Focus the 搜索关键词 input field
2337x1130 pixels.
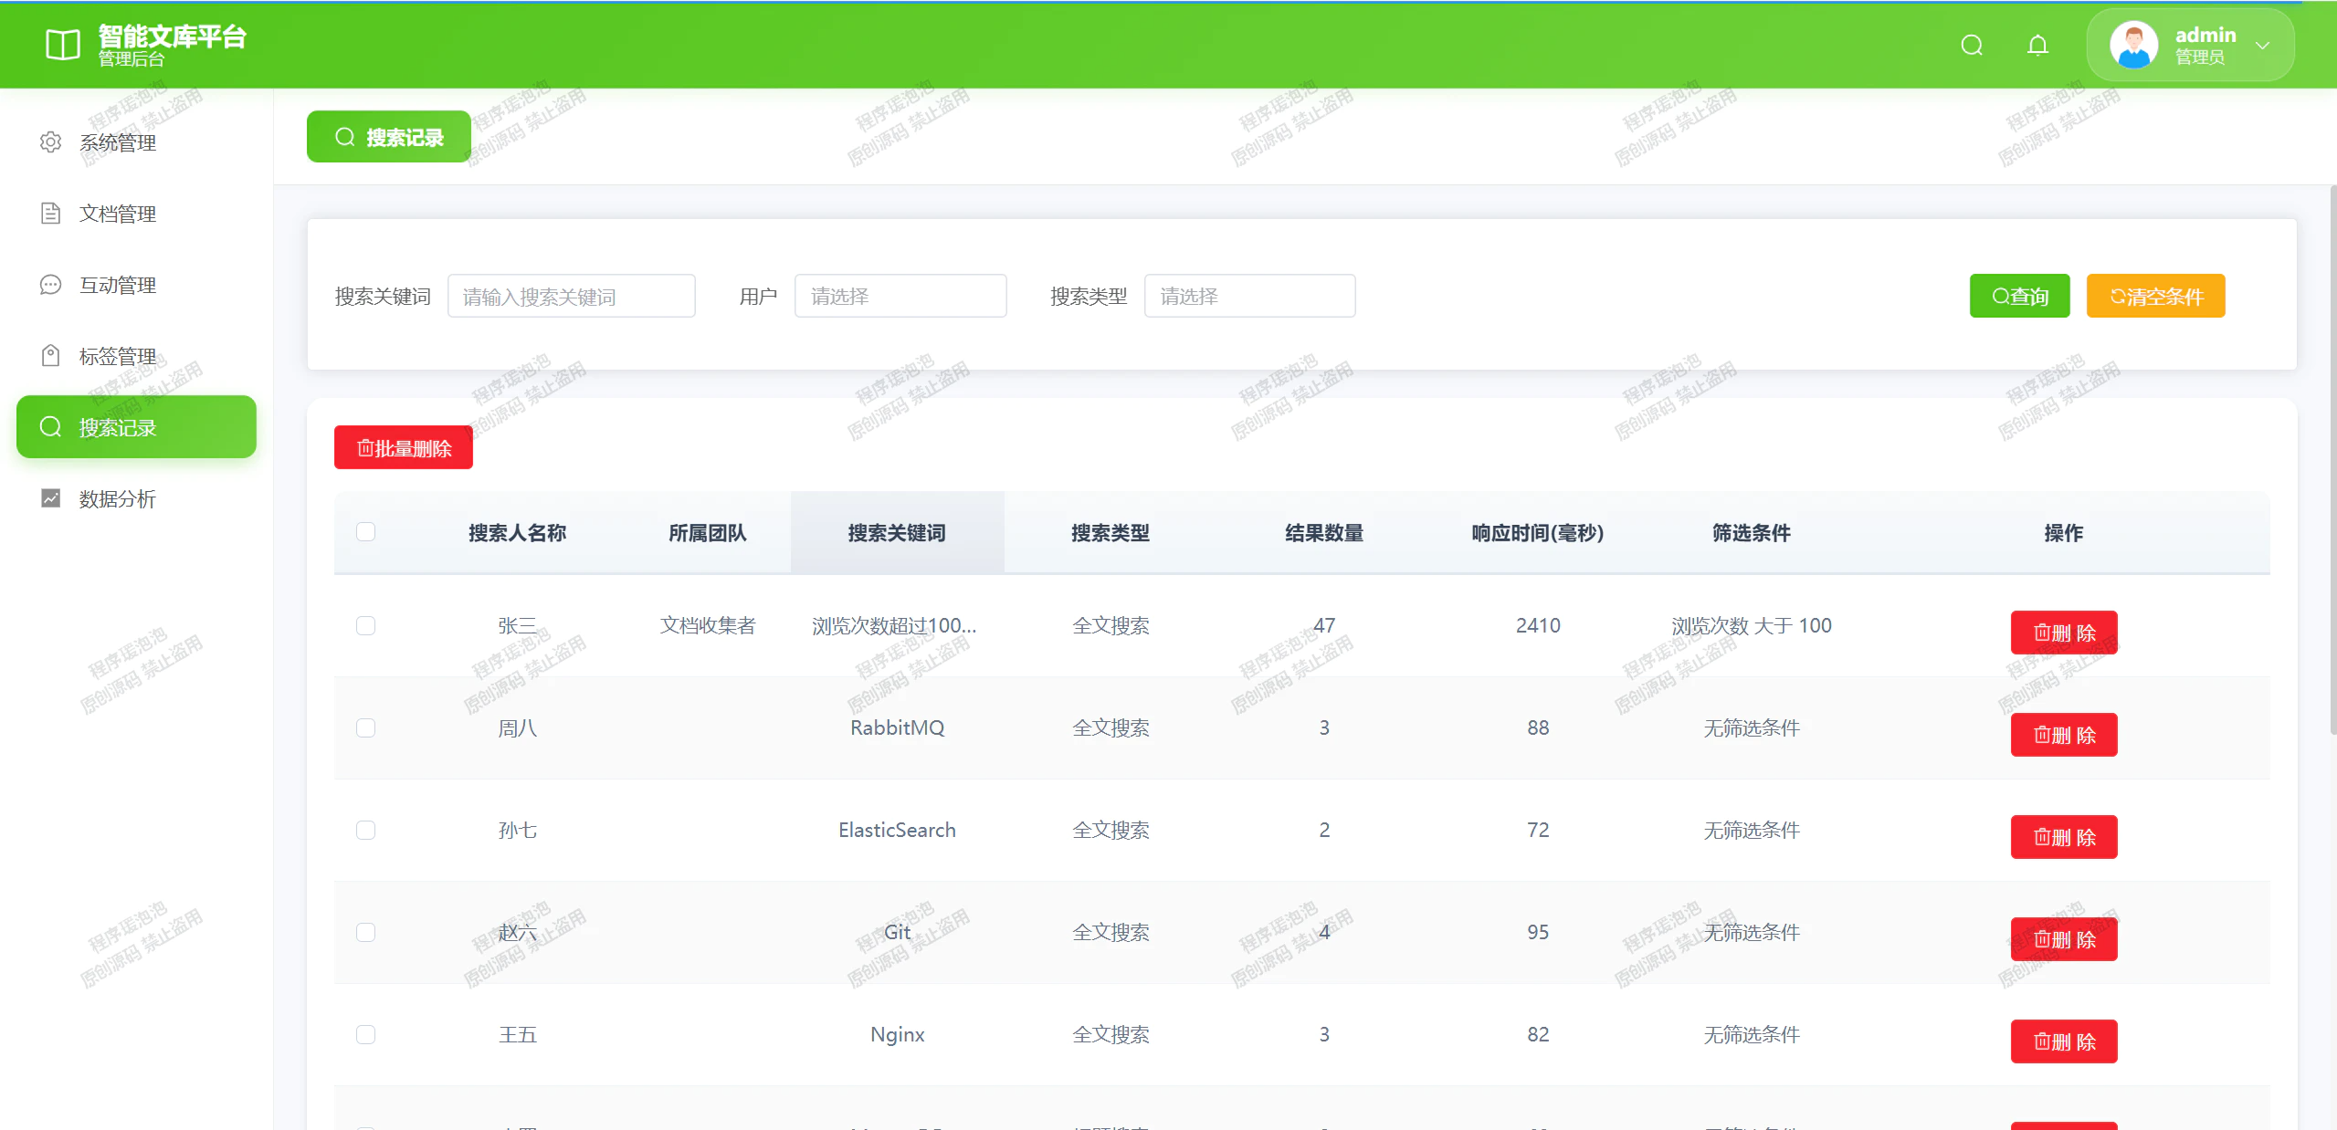click(572, 296)
